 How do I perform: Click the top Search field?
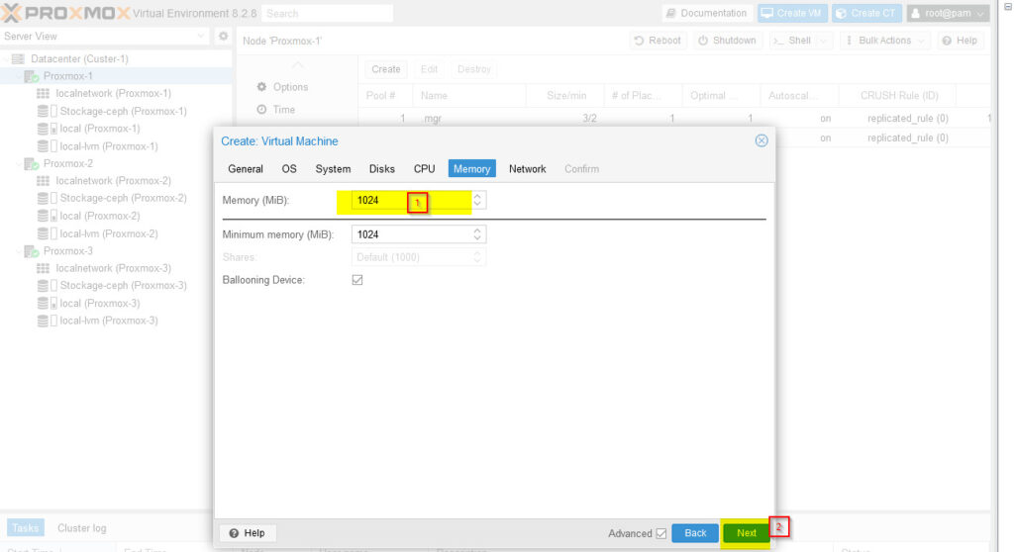pyautogui.click(x=328, y=14)
